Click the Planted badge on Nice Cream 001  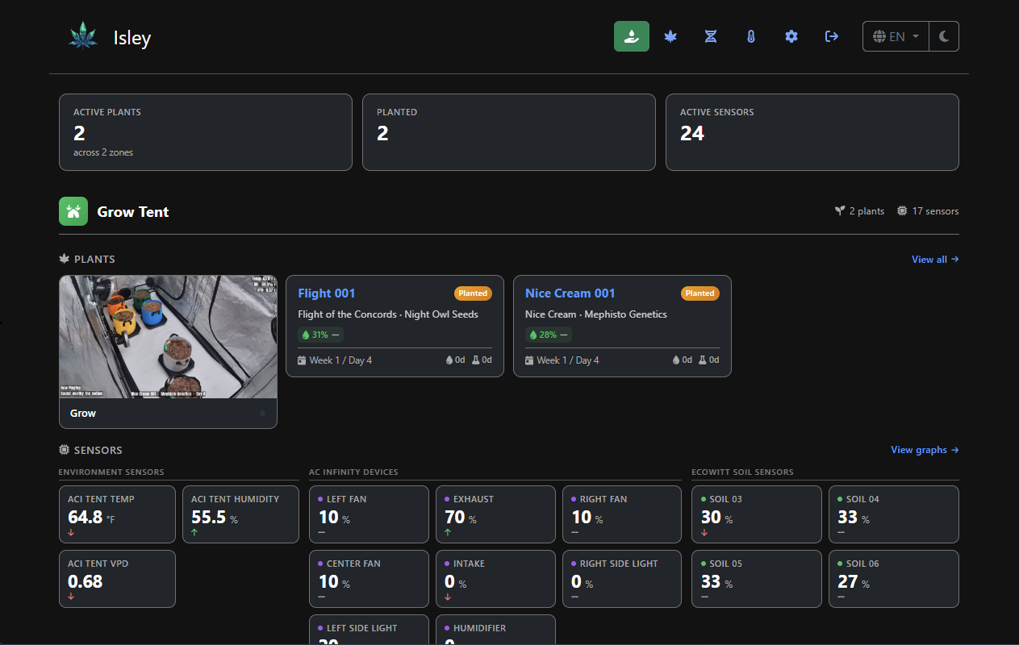pyautogui.click(x=700, y=293)
